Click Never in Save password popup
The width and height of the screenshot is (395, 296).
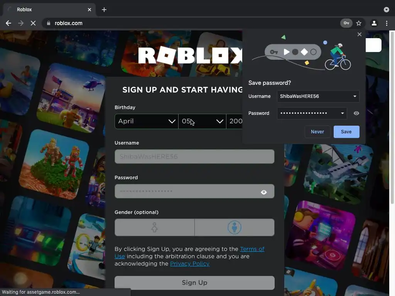pyautogui.click(x=317, y=132)
